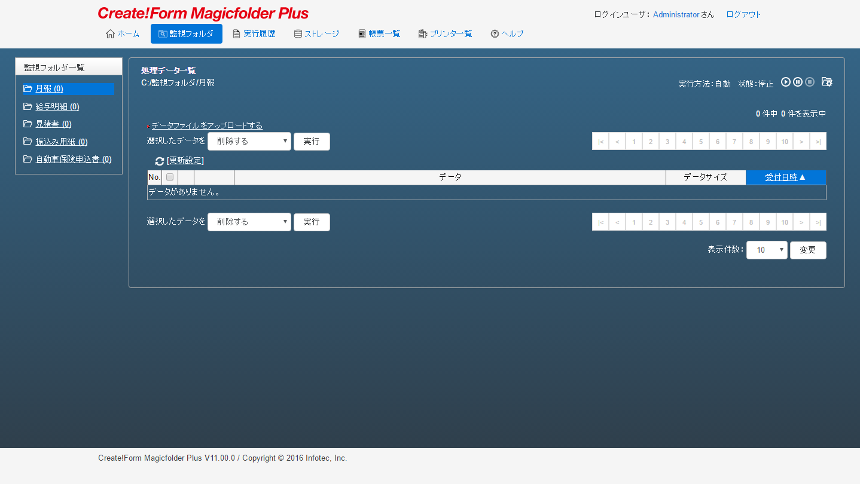Select the 見積書 (0) folder
The width and height of the screenshot is (860, 484).
(x=53, y=124)
